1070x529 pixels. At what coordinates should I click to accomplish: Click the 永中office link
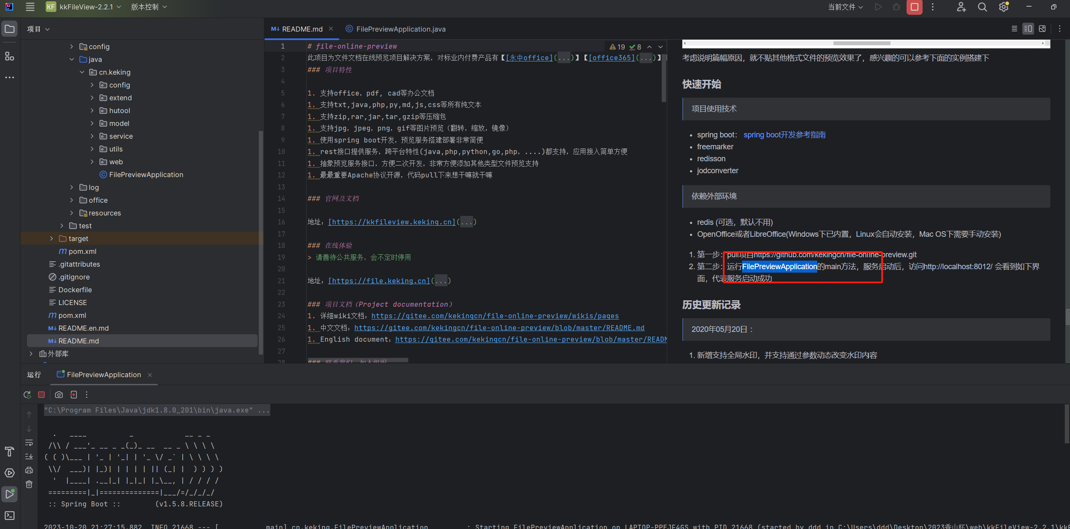point(529,58)
